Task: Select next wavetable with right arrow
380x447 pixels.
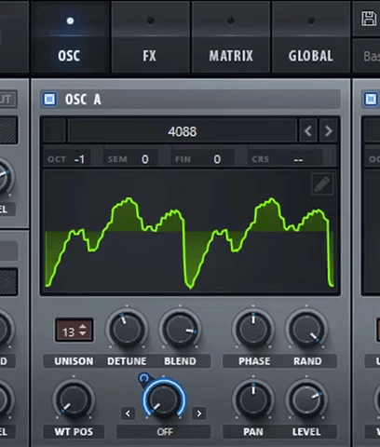Action: (x=328, y=131)
